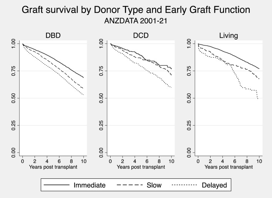Viewport: 272px width, 198px height.
Task: Click the Delayed legend label
Action: (x=214, y=185)
